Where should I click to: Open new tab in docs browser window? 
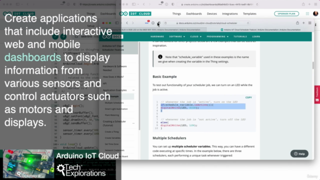pyautogui.click(x=303, y=23)
